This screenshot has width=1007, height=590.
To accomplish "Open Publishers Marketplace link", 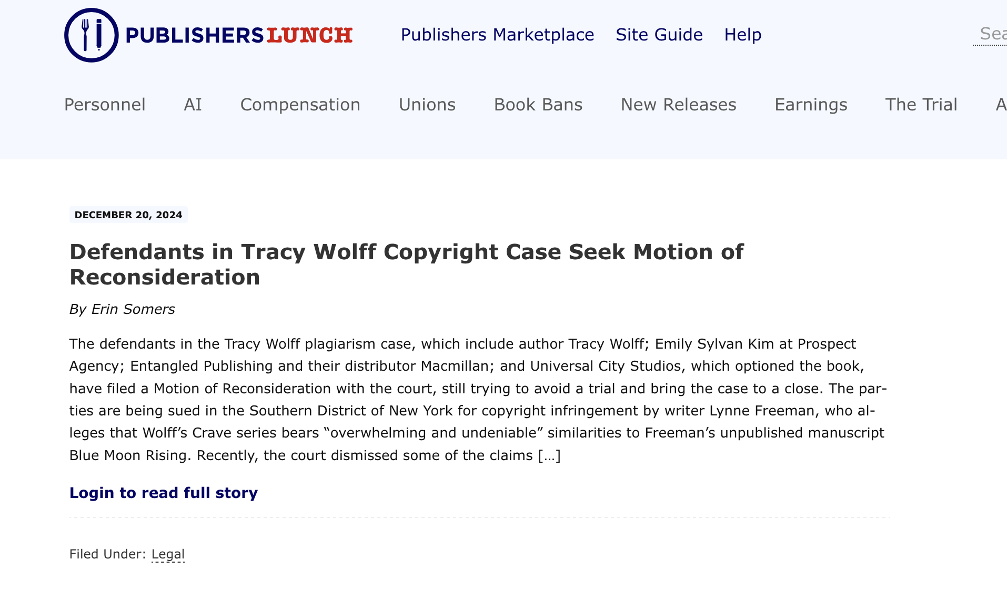I will click(497, 35).
